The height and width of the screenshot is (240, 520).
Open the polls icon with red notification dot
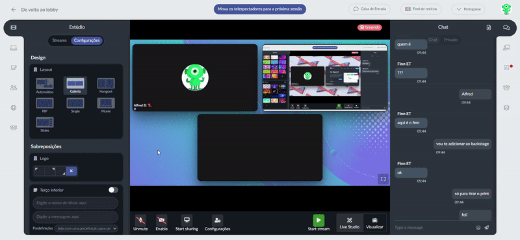pyautogui.click(x=506, y=68)
